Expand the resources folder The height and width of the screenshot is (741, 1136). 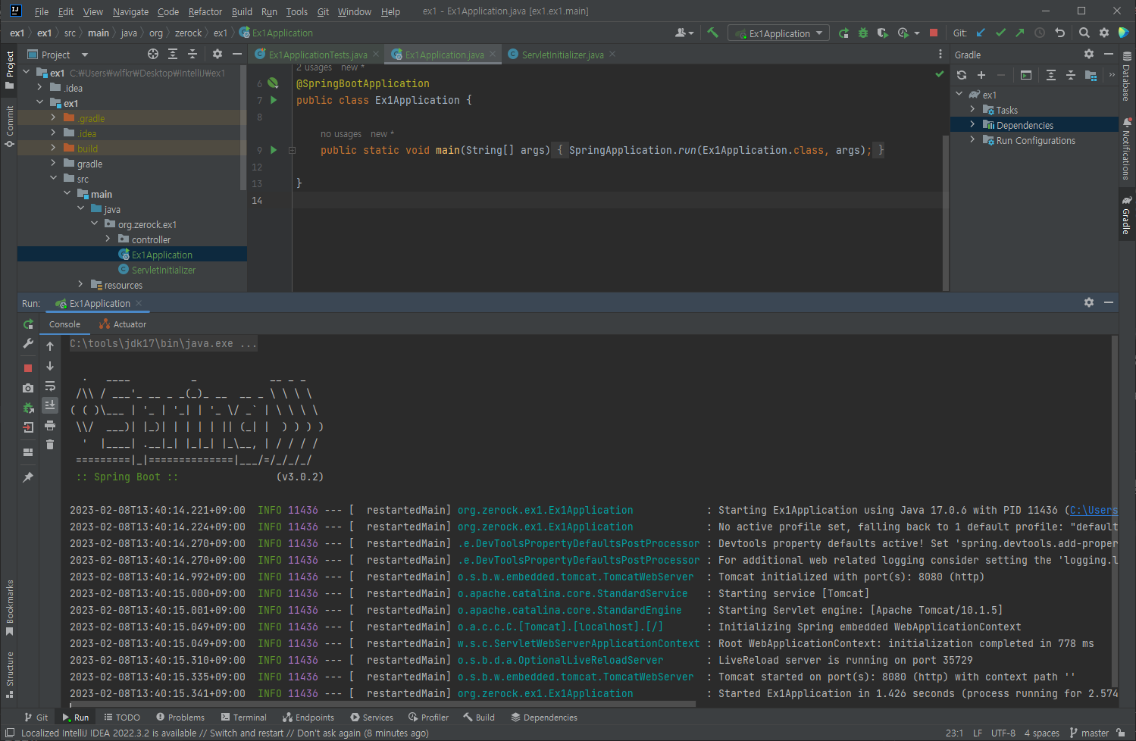80,284
